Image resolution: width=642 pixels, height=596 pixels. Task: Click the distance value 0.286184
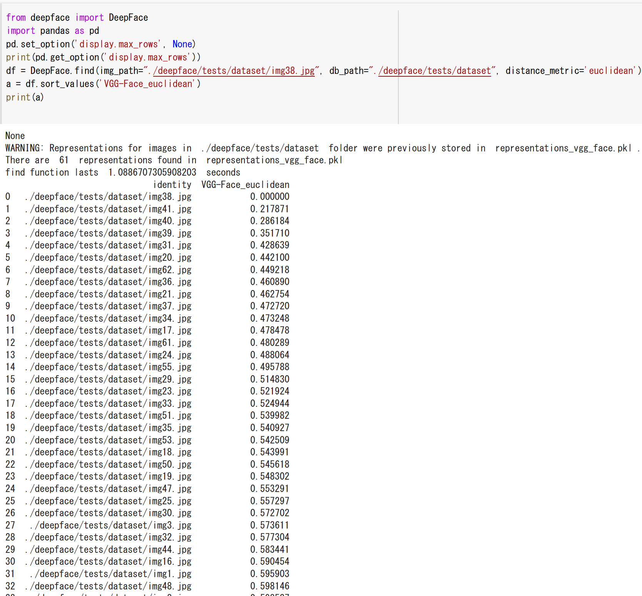coord(270,221)
